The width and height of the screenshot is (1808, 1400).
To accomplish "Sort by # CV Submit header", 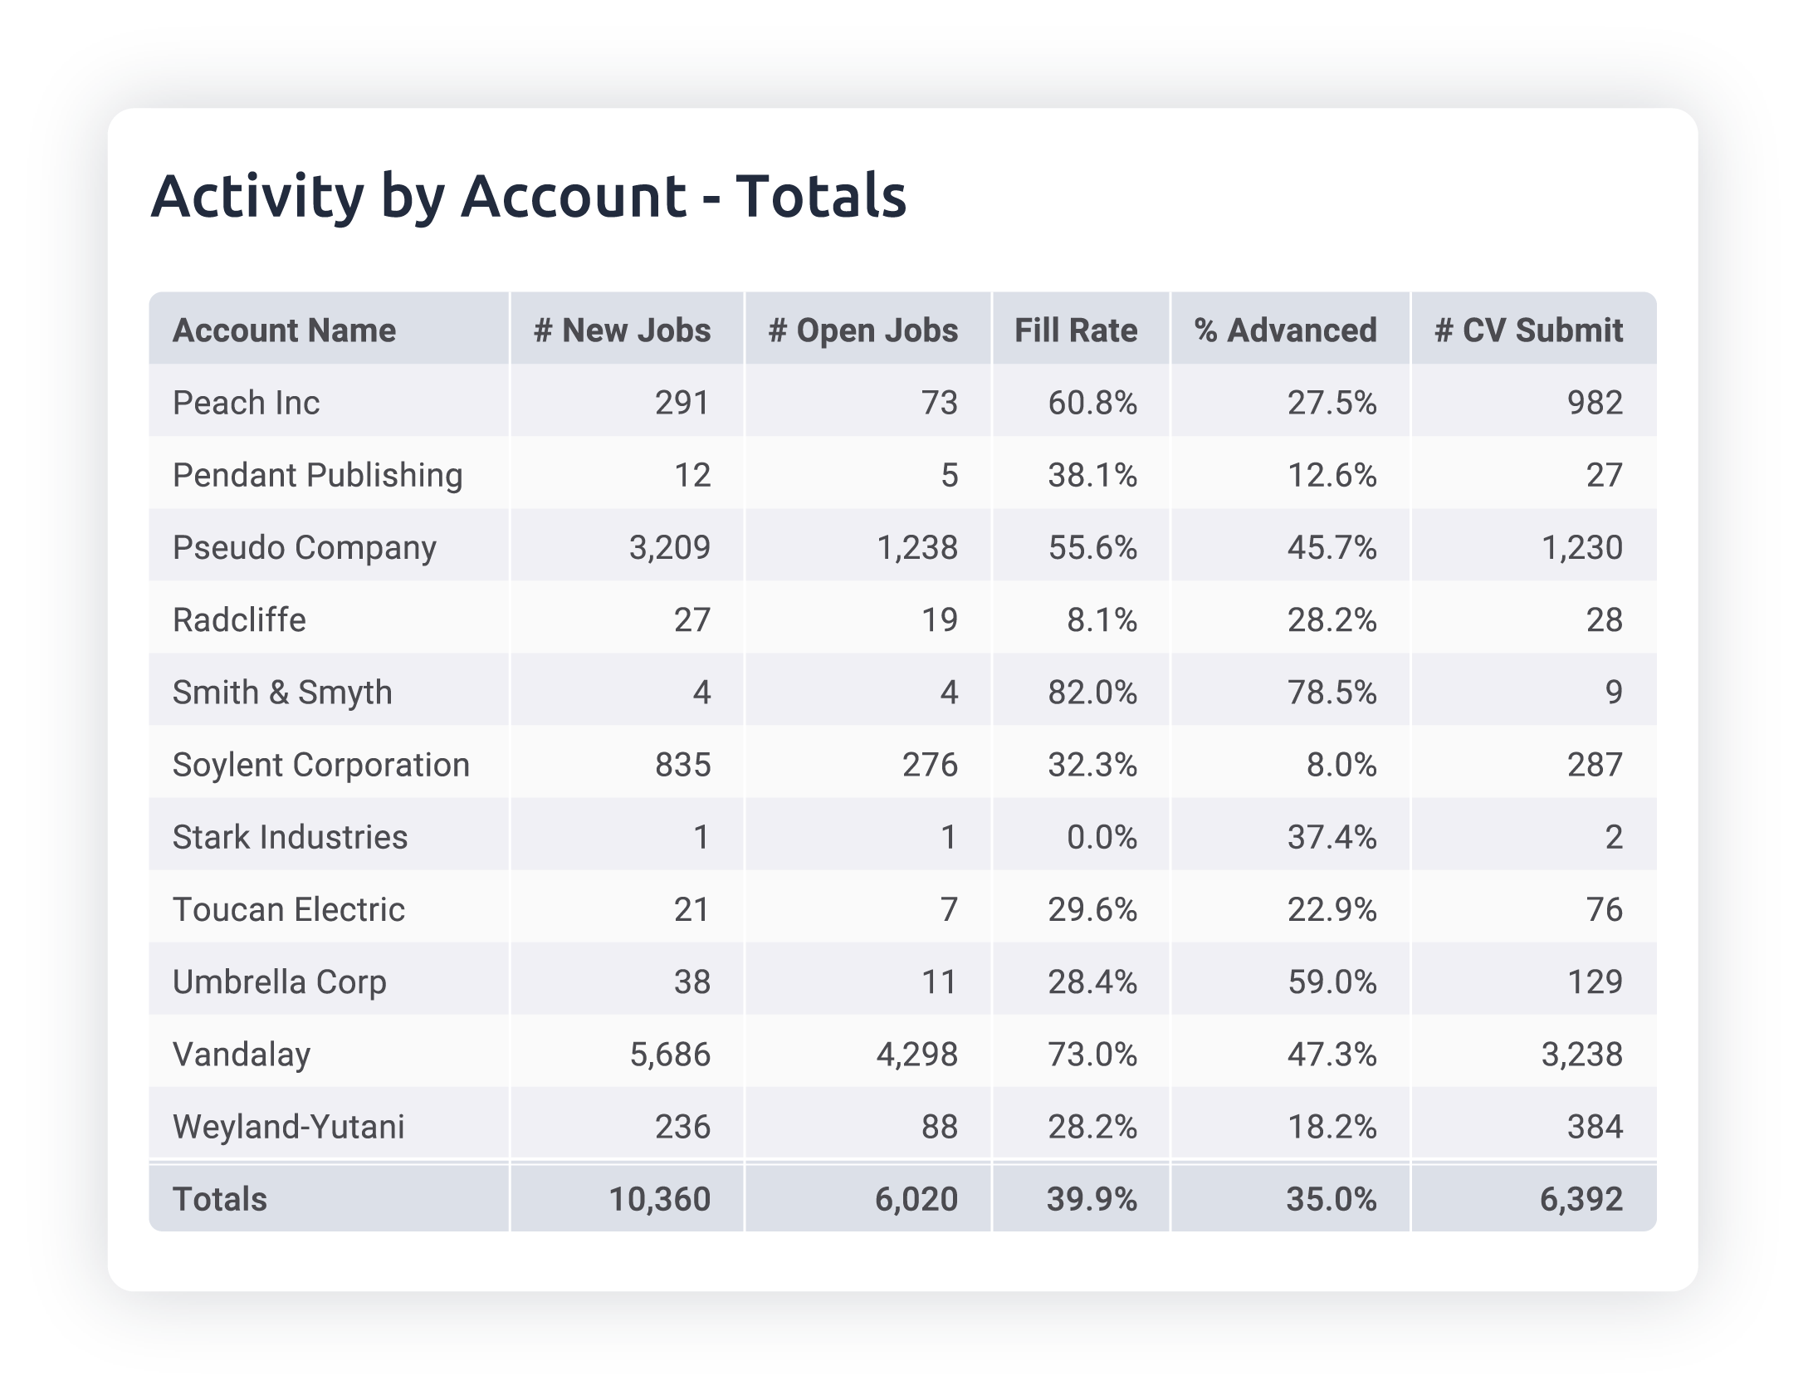I will point(1529,330).
